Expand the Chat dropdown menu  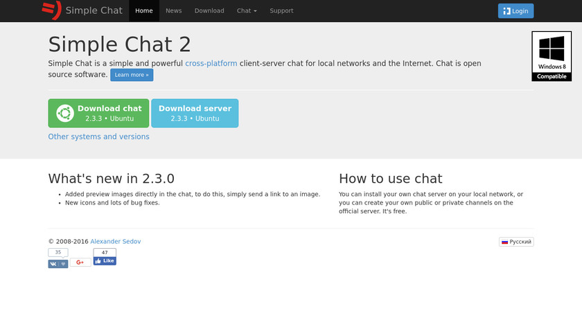(247, 11)
